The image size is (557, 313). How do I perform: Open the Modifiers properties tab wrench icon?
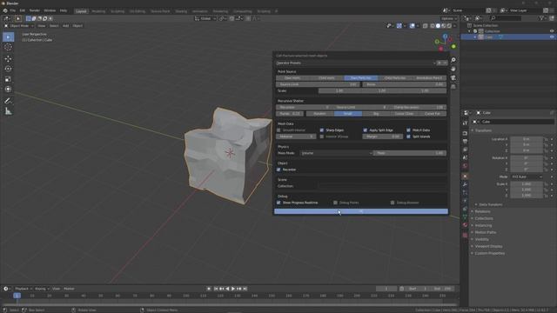[x=465, y=184]
